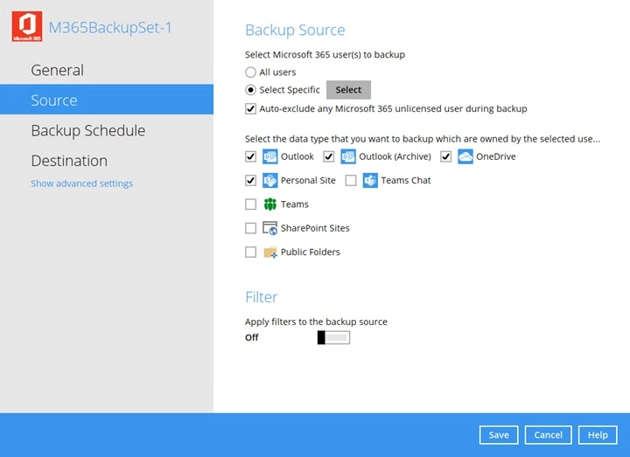Click the Backup Source heading
The height and width of the screenshot is (457, 630).
pos(295,30)
